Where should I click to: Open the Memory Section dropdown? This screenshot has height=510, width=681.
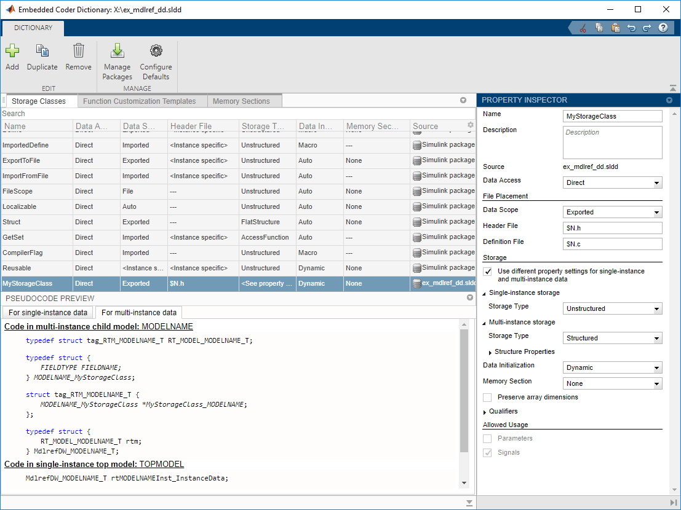point(612,383)
